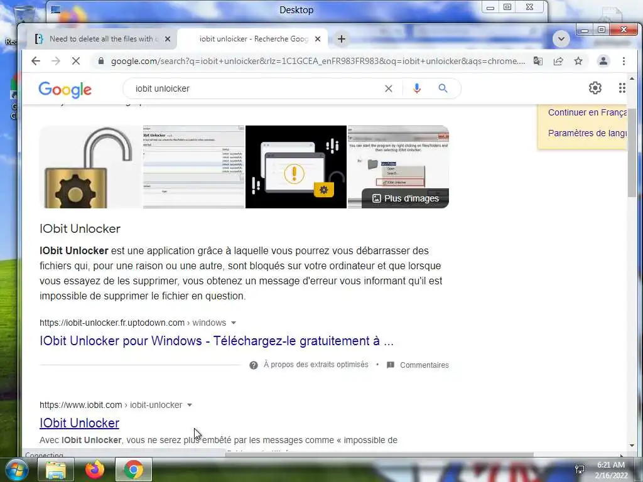Screen dimensions: 643x482
Task: Close the 'iobit unloicker' search tab
Action: coord(317,39)
